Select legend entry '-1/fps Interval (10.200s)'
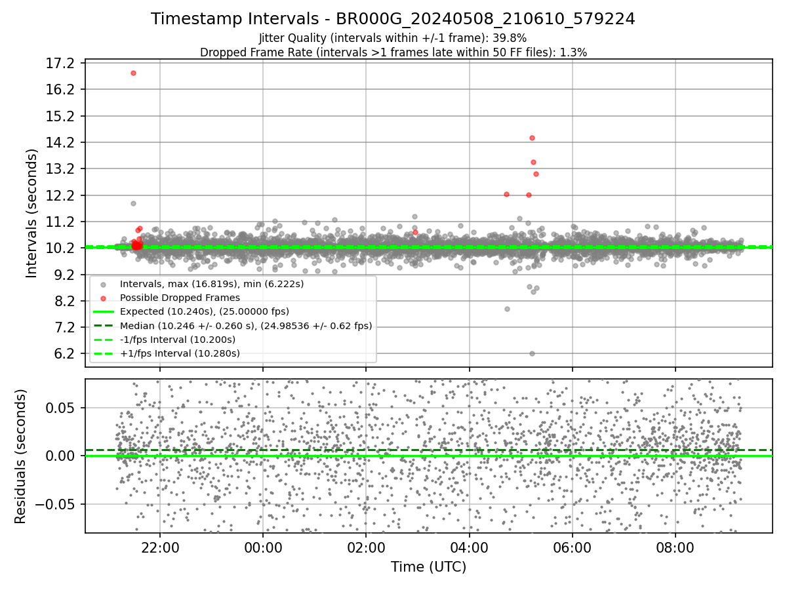Screen dimensions: 787x590 click(178, 340)
